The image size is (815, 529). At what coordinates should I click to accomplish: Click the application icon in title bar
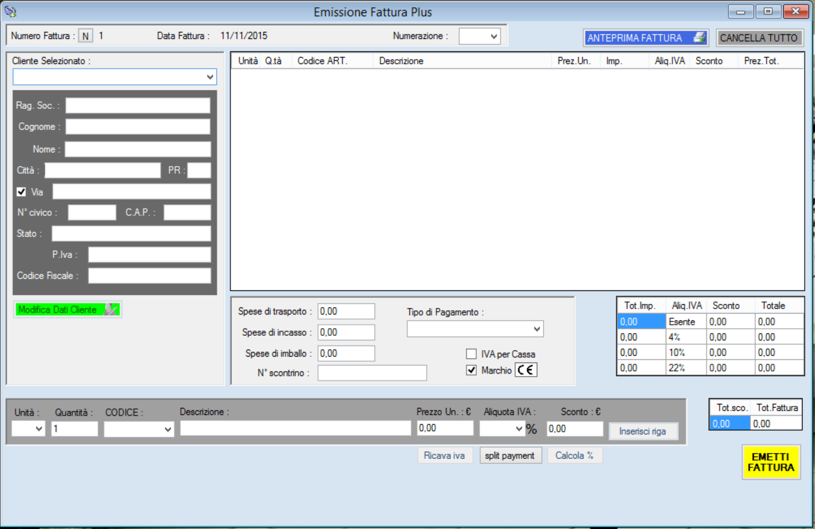point(10,11)
